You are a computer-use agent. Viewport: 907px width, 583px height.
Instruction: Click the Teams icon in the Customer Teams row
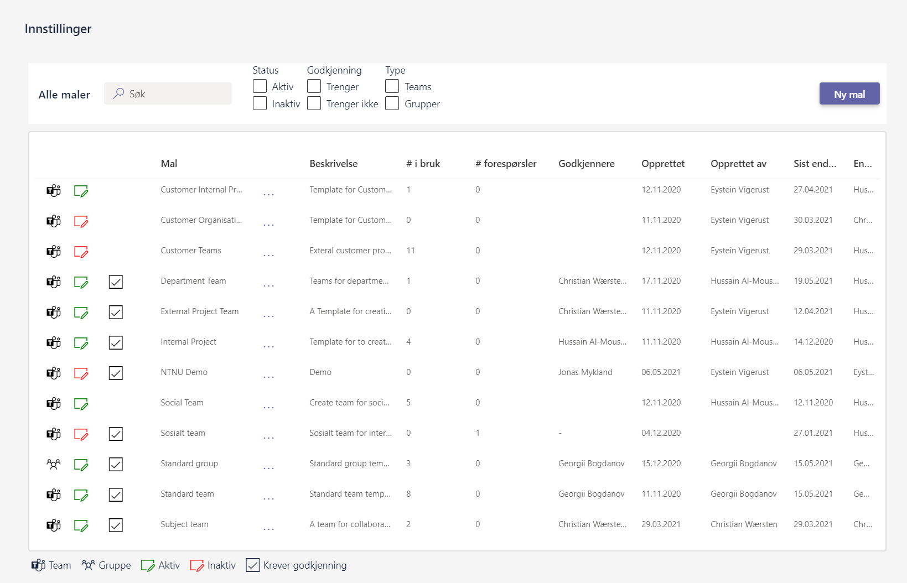pyautogui.click(x=54, y=252)
